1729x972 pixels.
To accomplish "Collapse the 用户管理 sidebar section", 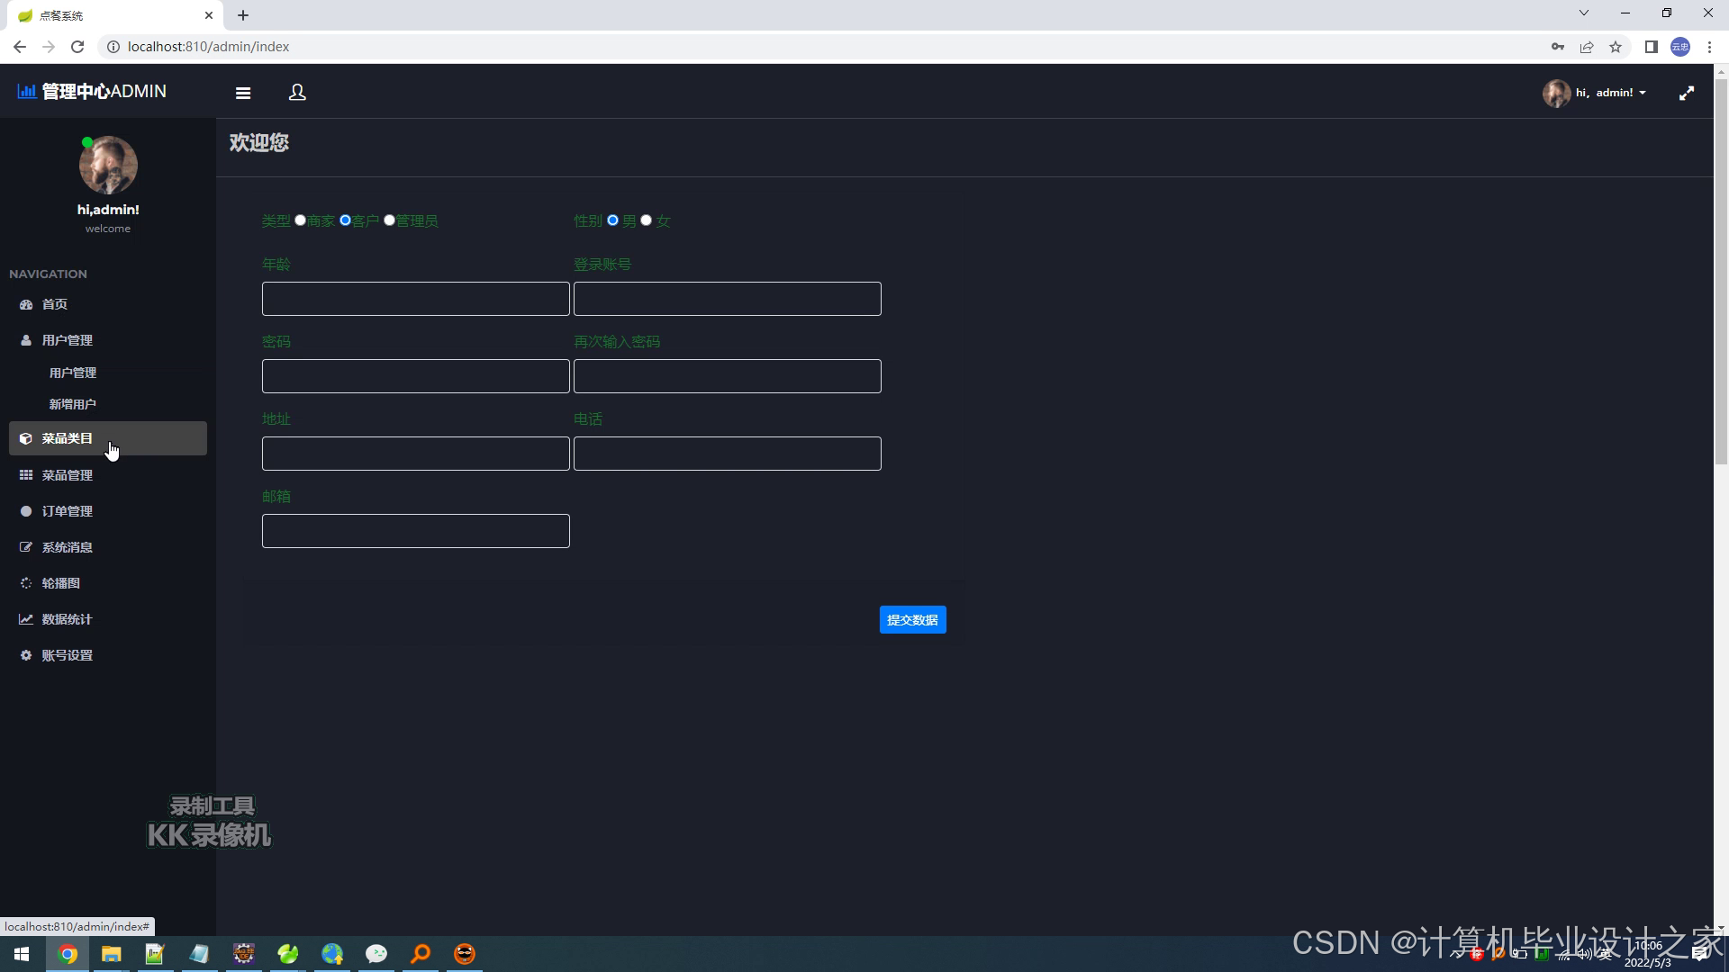I will pyautogui.click(x=108, y=340).
